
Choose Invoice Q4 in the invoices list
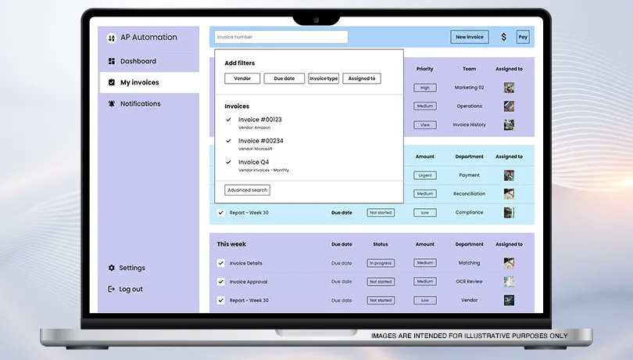click(253, 162)
